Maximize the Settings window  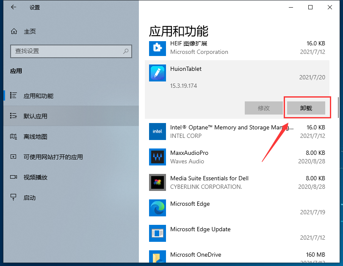(x=310, y=7)
